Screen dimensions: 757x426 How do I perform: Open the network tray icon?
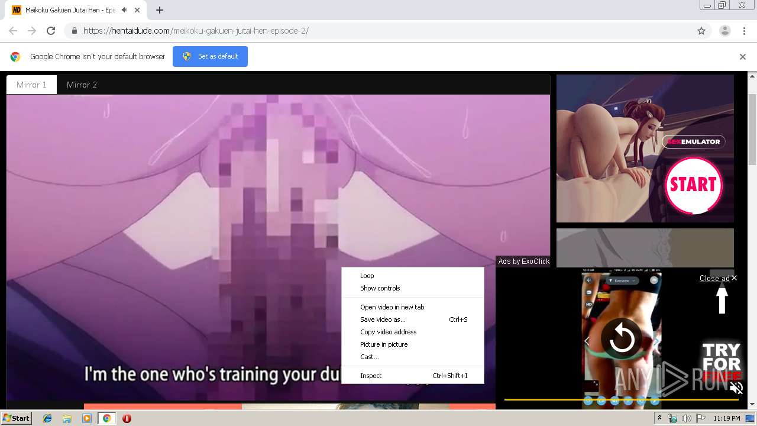coord(672,418)
